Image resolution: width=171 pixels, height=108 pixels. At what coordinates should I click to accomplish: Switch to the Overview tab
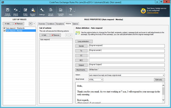coord(42,24)
